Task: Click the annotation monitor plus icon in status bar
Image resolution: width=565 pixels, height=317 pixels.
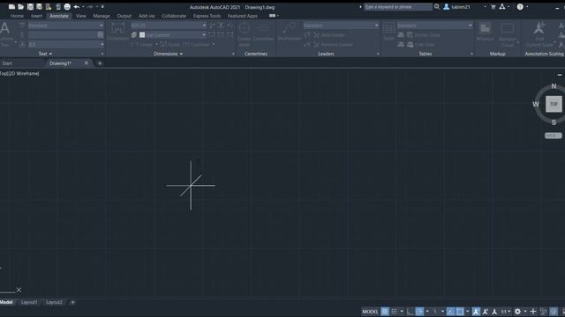Action: (533, 312)
